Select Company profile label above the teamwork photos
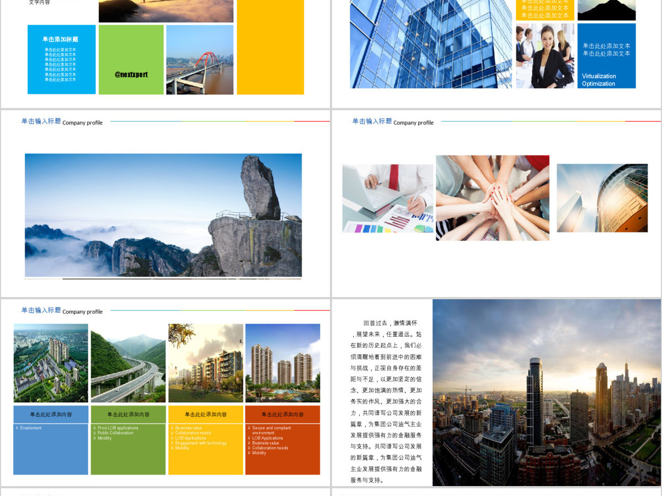 coord(414,122)
